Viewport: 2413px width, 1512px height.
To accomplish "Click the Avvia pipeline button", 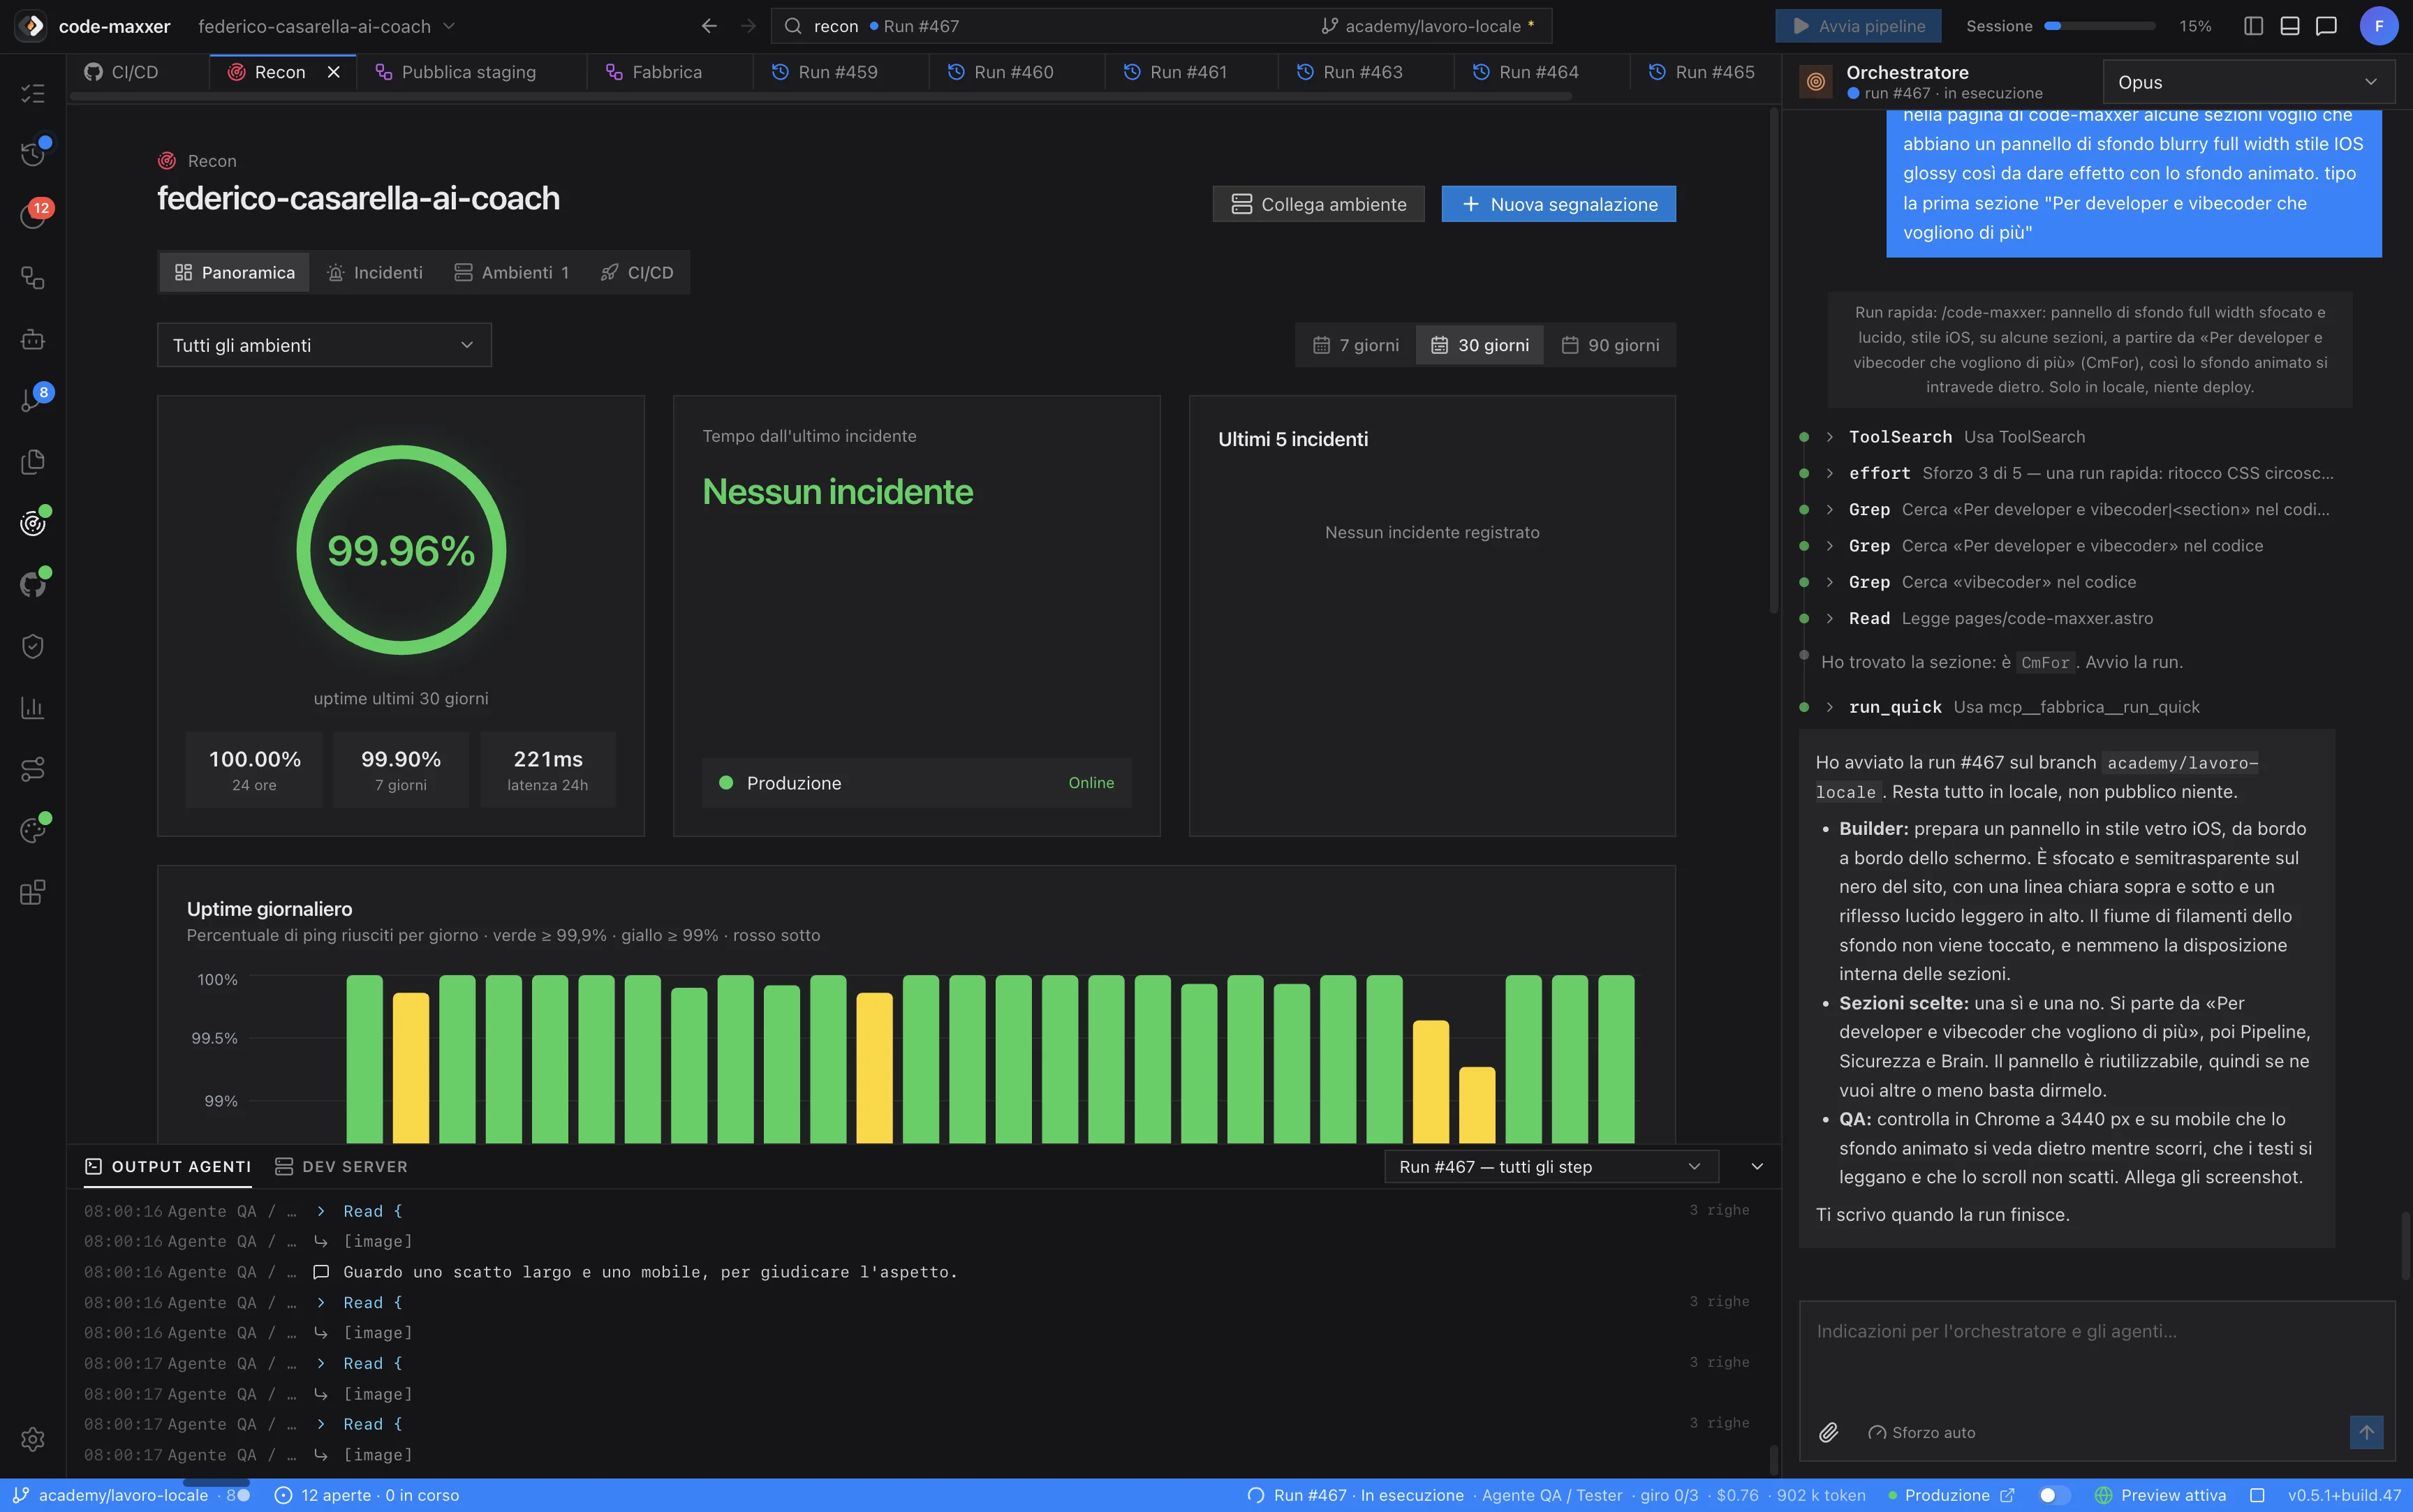I will coord(1858,26).
